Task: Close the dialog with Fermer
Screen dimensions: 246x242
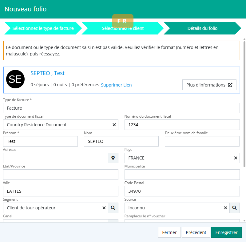Action: (169, 232)
